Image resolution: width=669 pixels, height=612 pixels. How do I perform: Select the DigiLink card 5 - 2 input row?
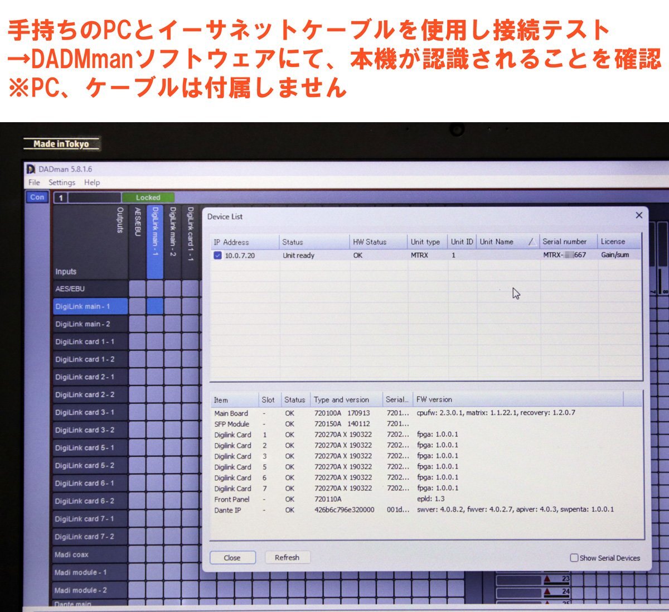coord(90,466)
